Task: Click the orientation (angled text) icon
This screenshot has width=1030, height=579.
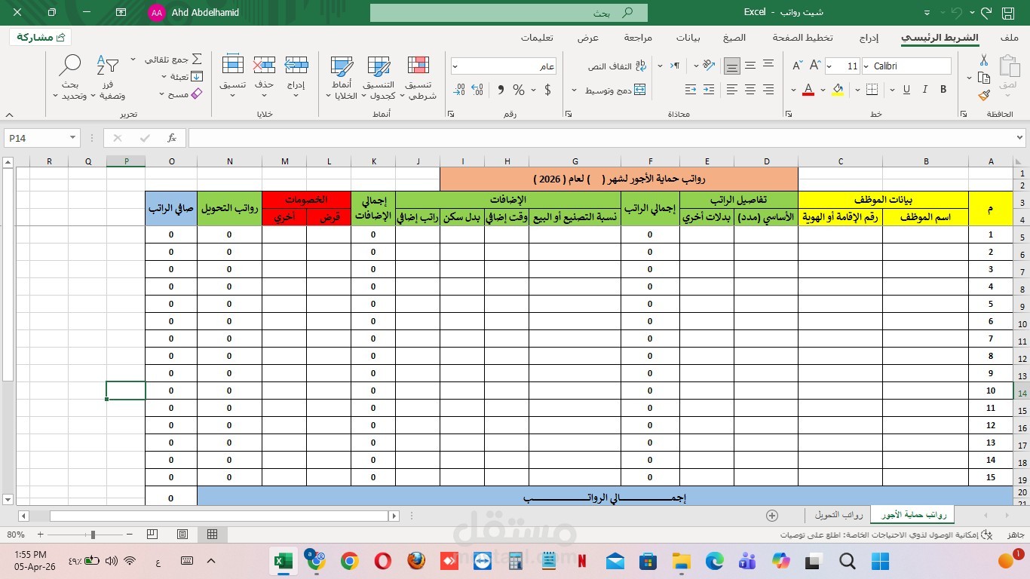Action: pos(707,66)
